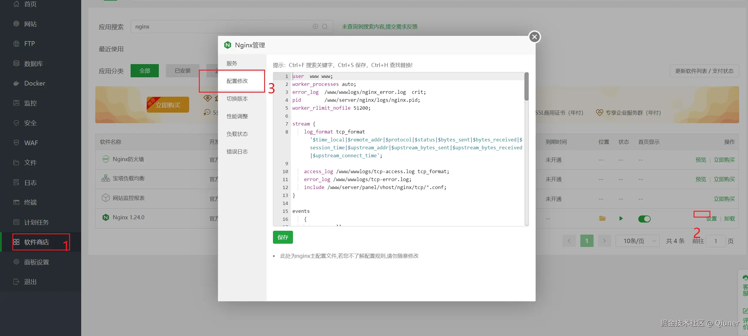Image resolution: width=748 pixels, height=336 pixels.
Task: Go to next page arrow
Action: pos(604,241)
